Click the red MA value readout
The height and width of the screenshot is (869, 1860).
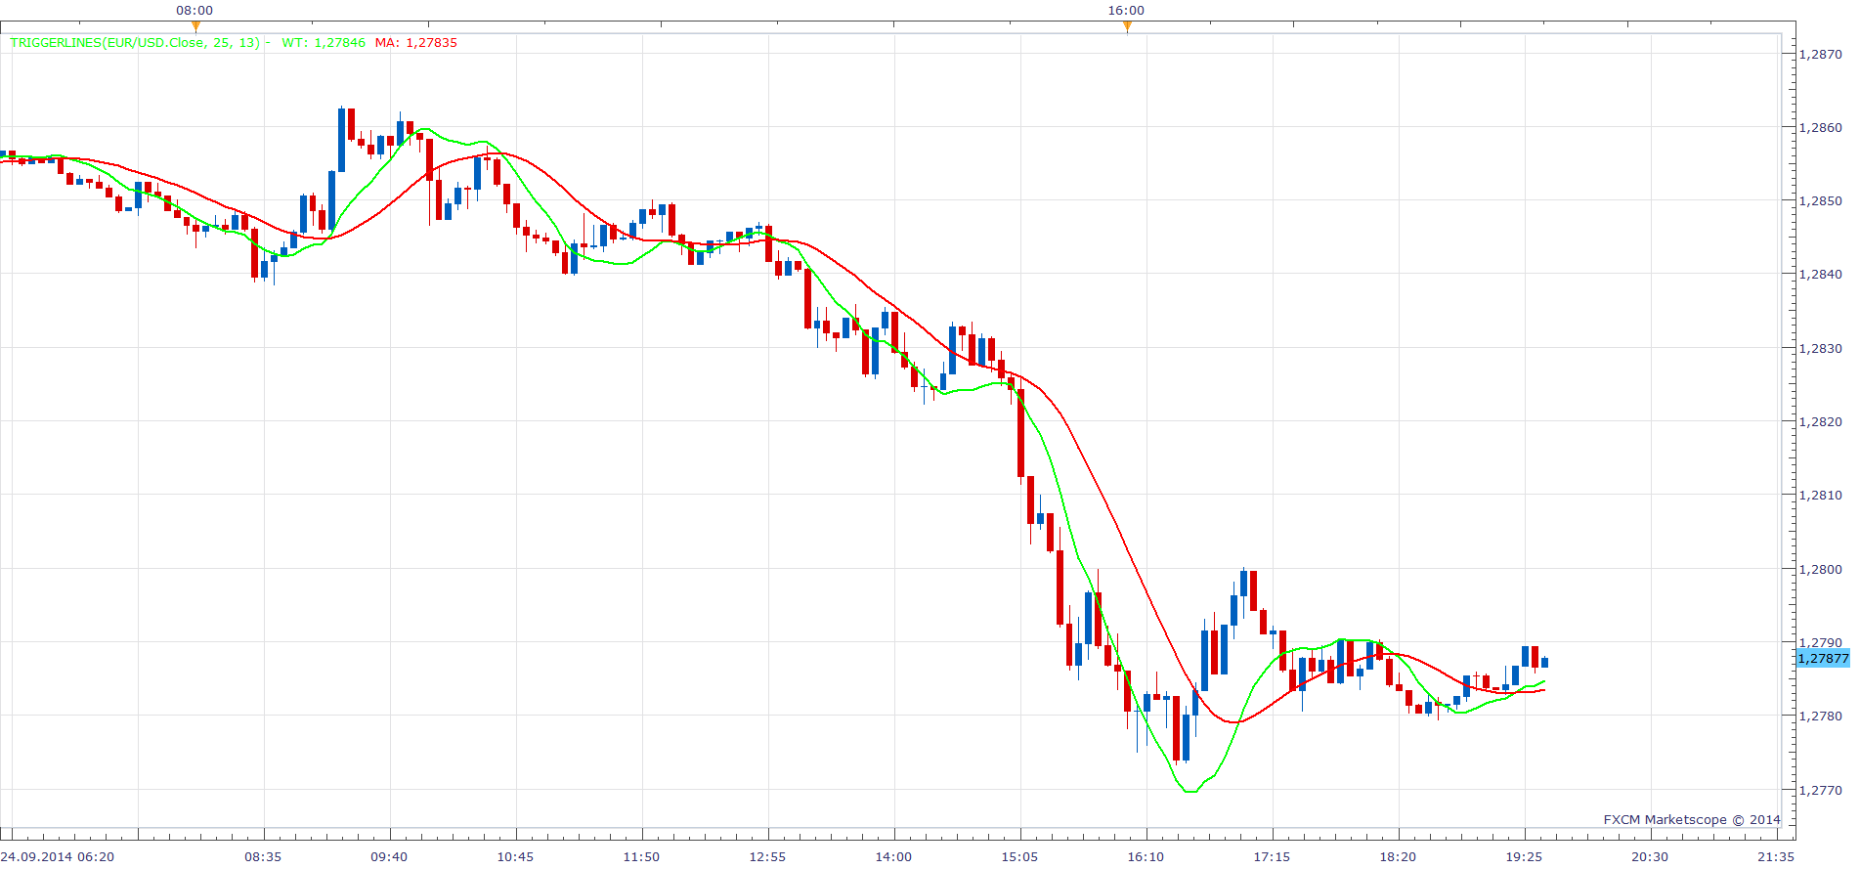coord(416,42)
